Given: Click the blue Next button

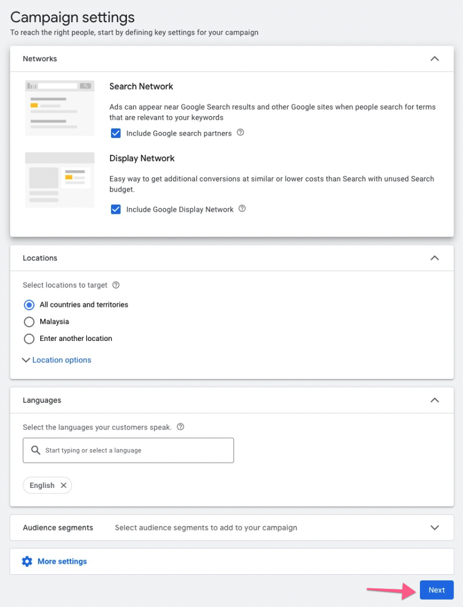Looking at the screenshot, I should (x=437, y=590).
